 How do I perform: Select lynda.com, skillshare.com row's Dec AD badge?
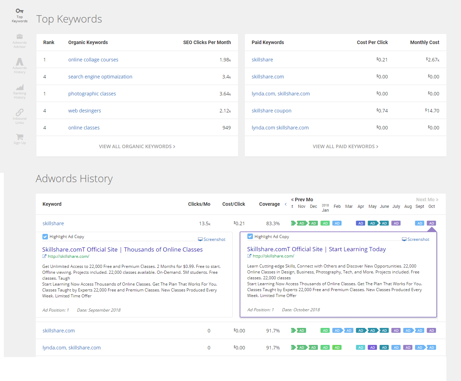(x=313, y=347)
